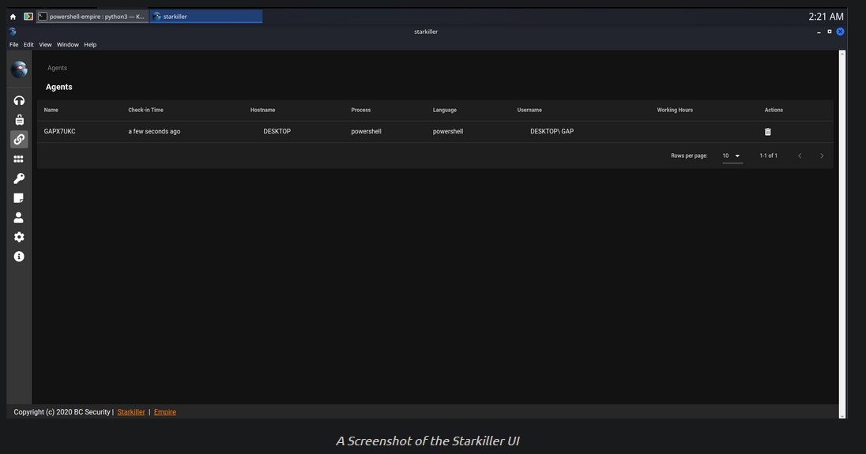Open the Reporting note icon in sidebar
The width and height of the screenshot is (866, 454).
19,198
